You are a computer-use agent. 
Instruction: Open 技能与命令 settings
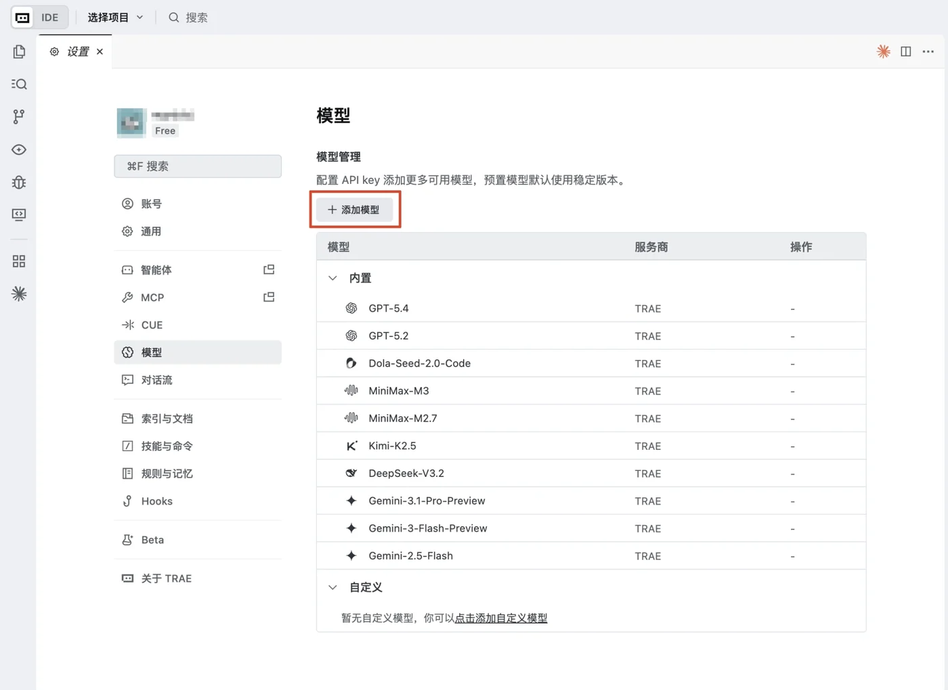pos(198,446)
